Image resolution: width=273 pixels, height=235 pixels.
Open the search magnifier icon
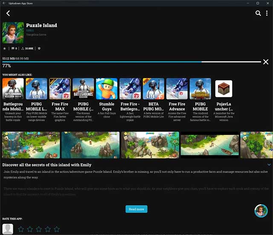pyautogui.click(x=258, y=13)
